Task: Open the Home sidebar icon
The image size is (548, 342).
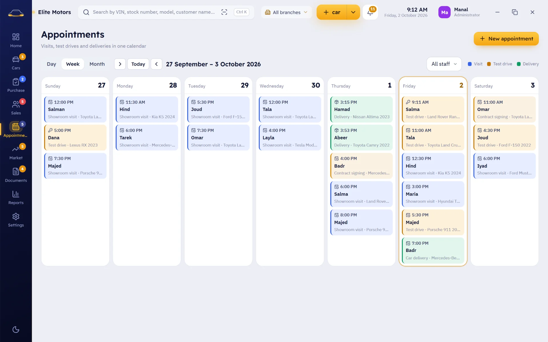Action: [16, 40]
